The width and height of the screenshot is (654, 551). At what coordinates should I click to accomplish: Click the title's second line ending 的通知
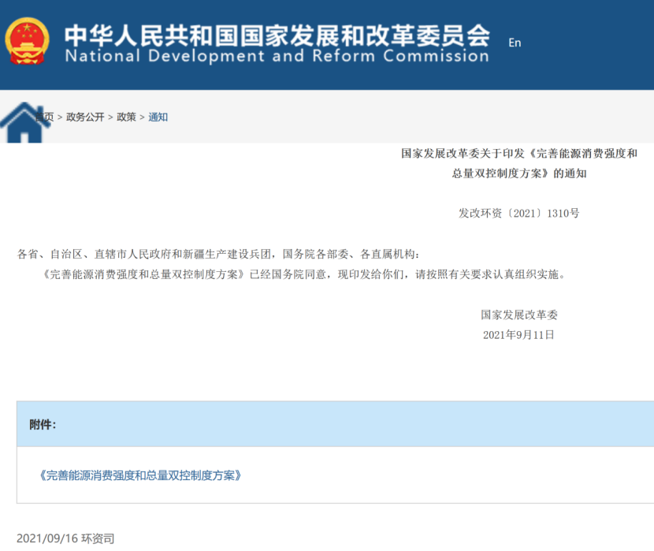pyautogui.click(x=518, y=174)
